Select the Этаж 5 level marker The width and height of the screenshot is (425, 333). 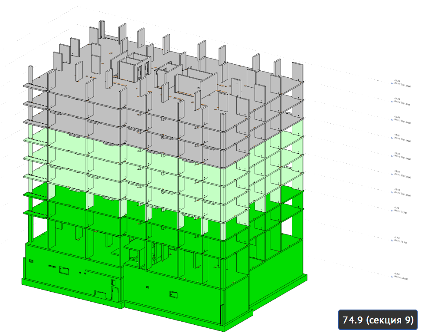click(x=401, y=156)
